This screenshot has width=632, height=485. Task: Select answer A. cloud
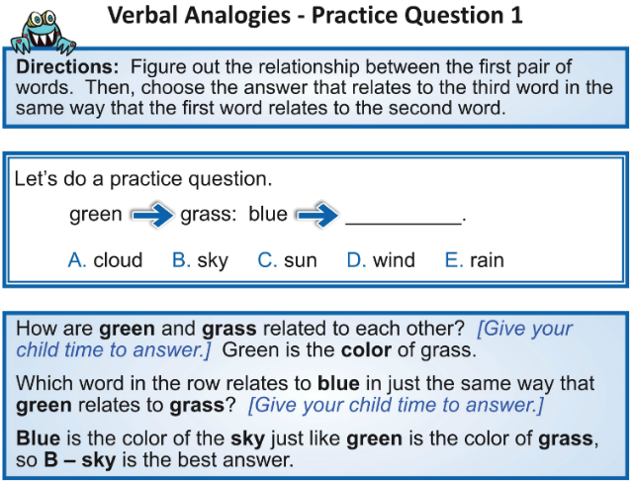105,260
